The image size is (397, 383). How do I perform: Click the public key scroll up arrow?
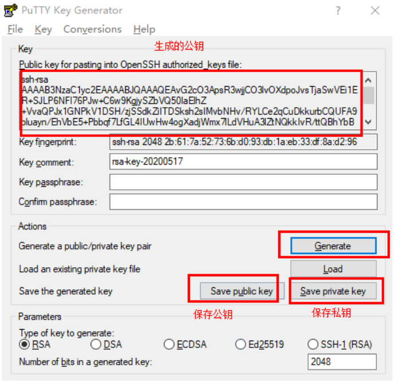coord(369,80)
